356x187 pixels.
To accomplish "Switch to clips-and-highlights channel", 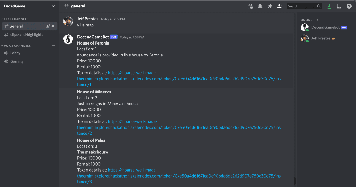I will [x=27, y=35].
